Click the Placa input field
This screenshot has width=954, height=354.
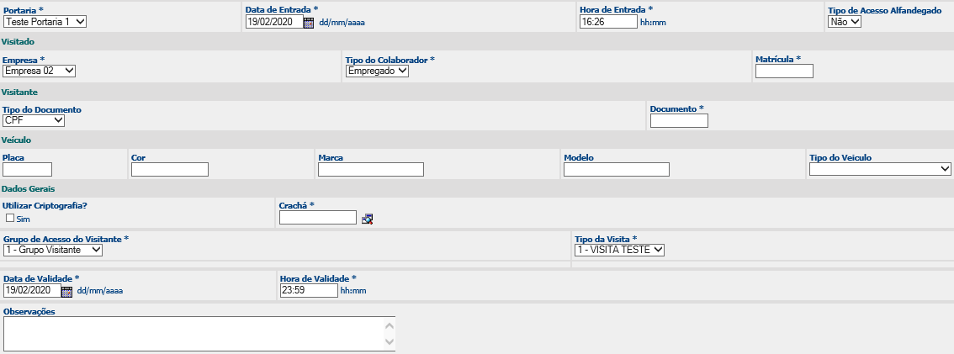pyautogui.click(x=28, y=169)
